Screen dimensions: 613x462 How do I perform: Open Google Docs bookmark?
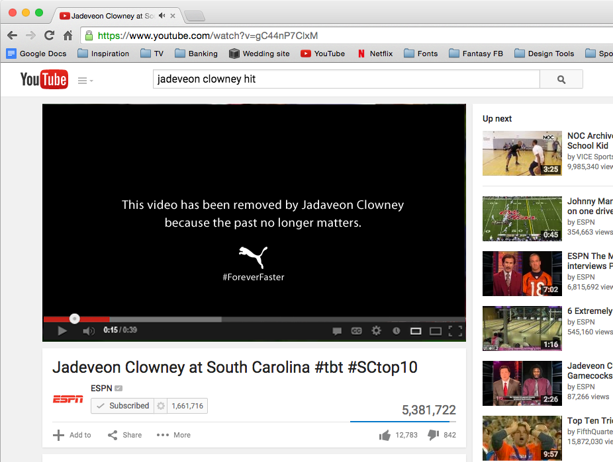pos(37,54)
